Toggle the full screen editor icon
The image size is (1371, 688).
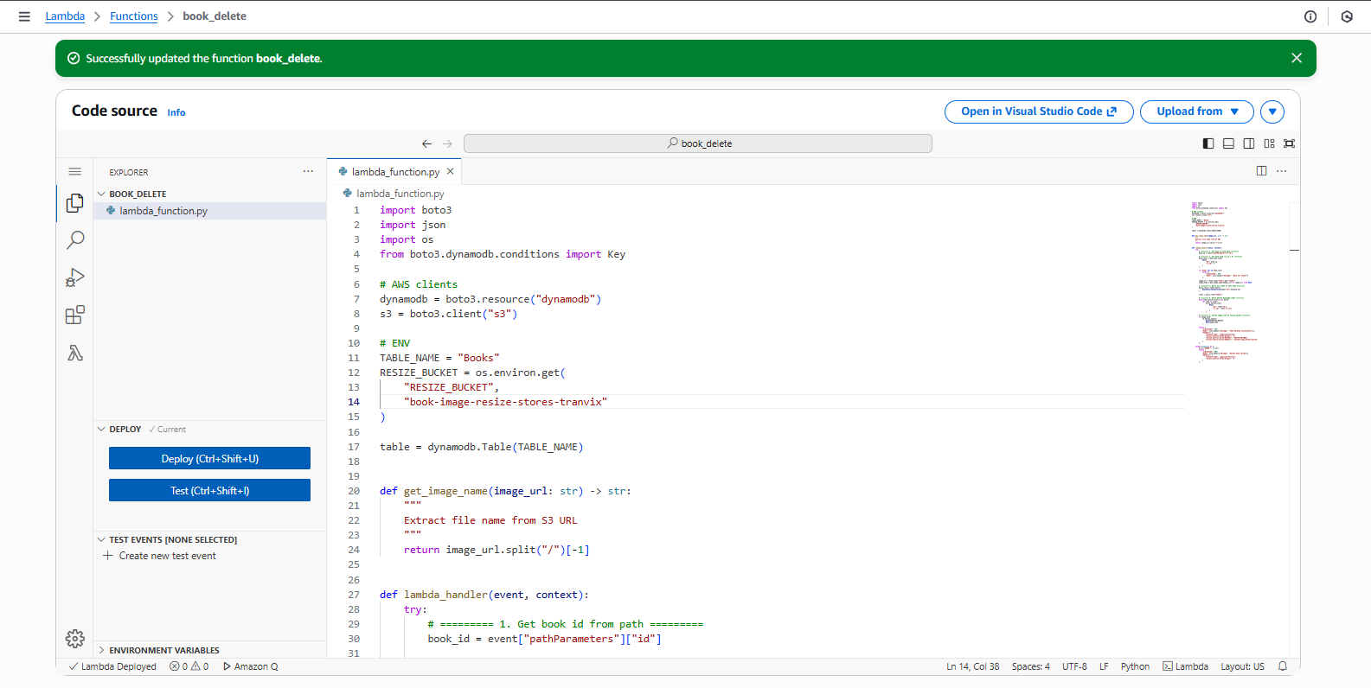(x=1290, y=143)
